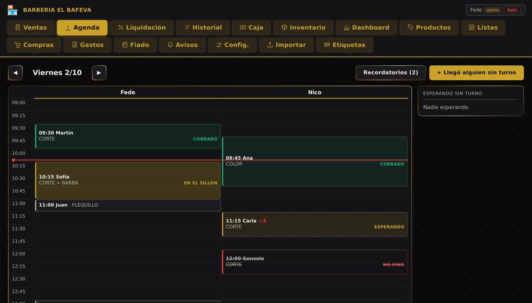532x303 pixels.
Task: Click the Nadie esperando text
Action: (x=446, y=107)
